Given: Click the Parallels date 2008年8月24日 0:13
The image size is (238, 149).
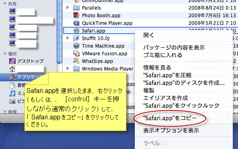Looking at the screenshot, I should pyautogui.click(x=212, y=8).
